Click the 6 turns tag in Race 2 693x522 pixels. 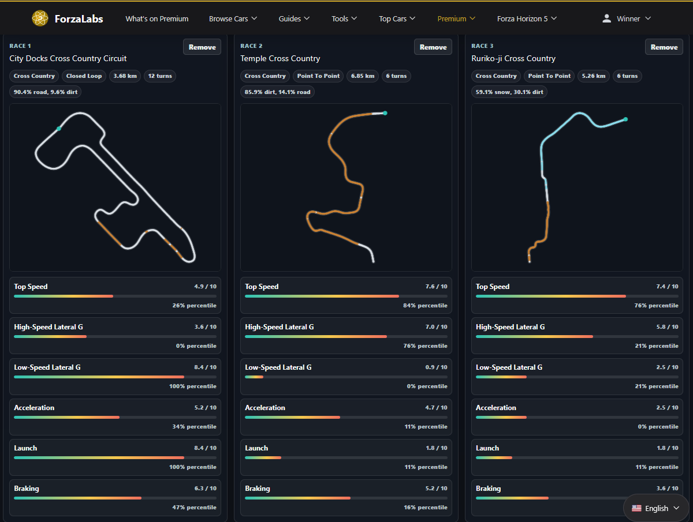click(x=396, y=76)
